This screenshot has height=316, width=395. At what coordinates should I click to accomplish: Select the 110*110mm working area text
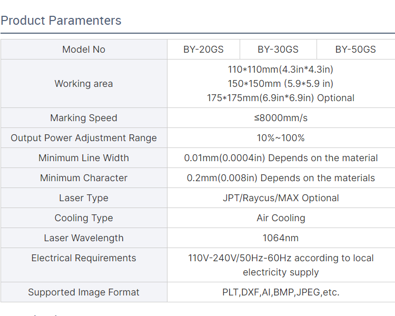[x=281, y=70]
